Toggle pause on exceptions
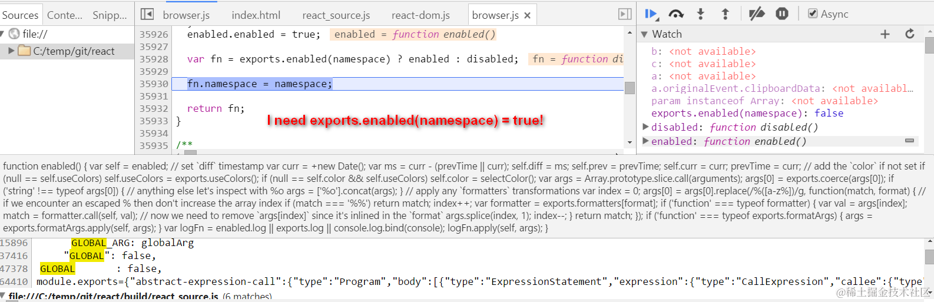Image resolution: width=934 pixels, height=302 pixels. [x=782, y=14]
